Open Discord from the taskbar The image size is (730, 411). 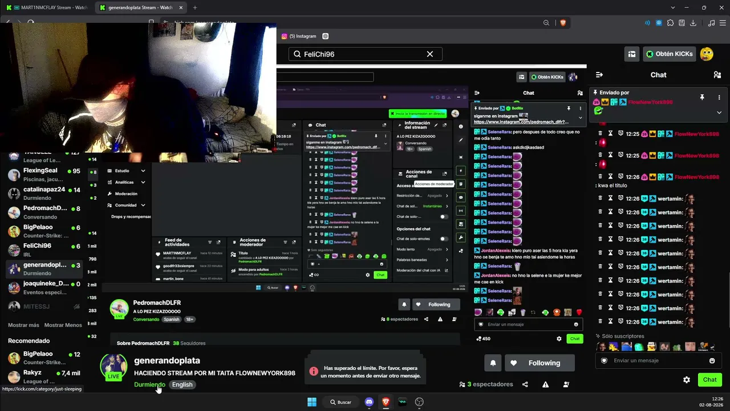369,402
